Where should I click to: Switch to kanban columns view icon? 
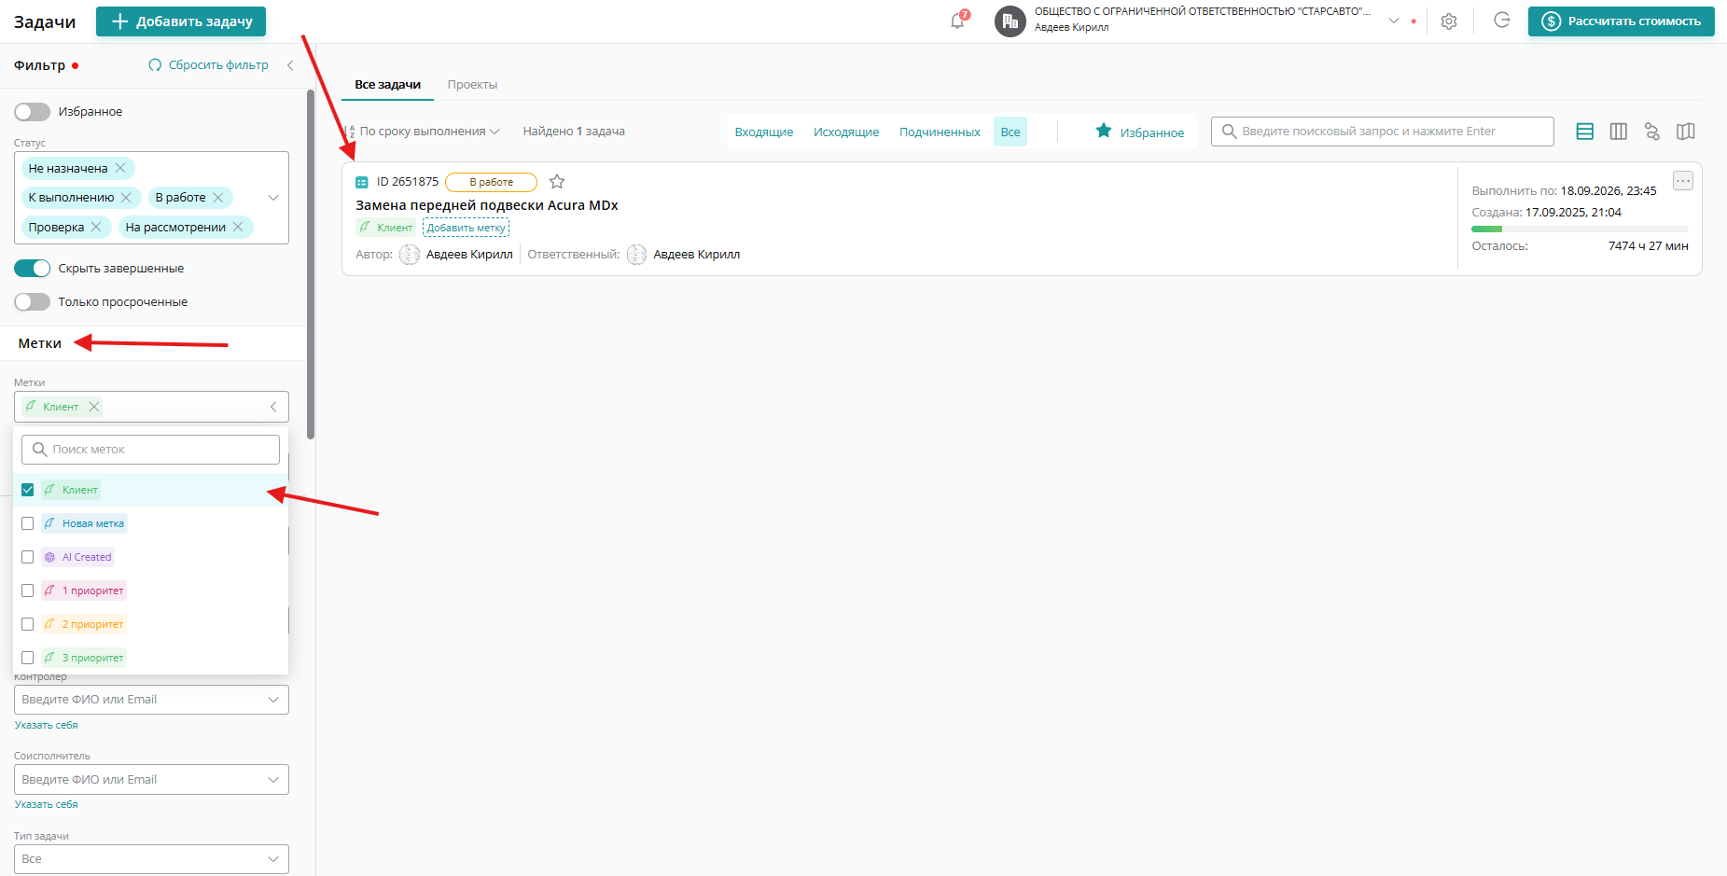1618,132
